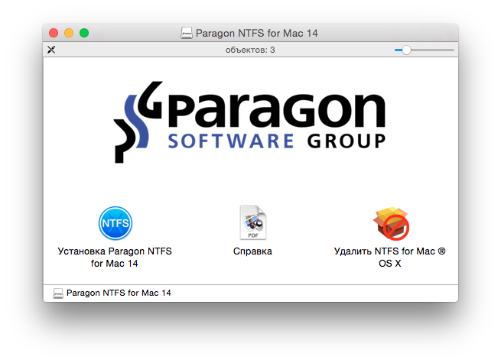Screen dimensions: 501x363
Task: Select the label "Установка Paragon NTFS for Mac 14"
Action: pyautogui.click(x=115, y=258)
